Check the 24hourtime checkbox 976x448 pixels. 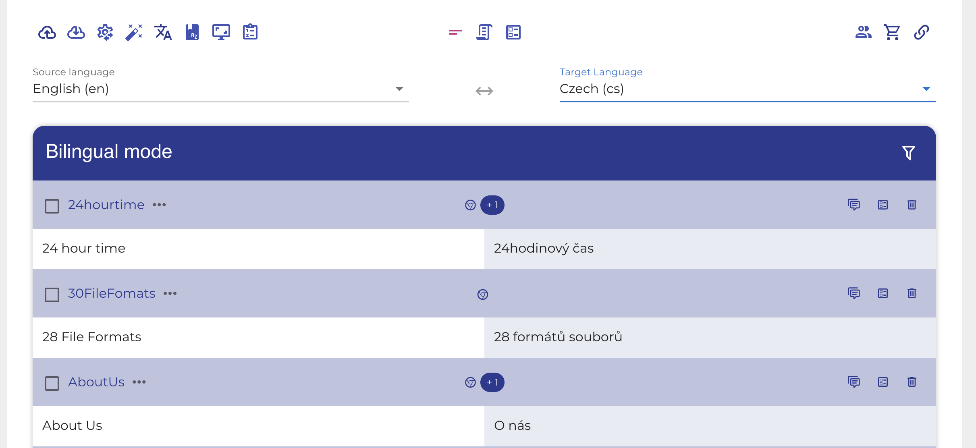(52, 206)
